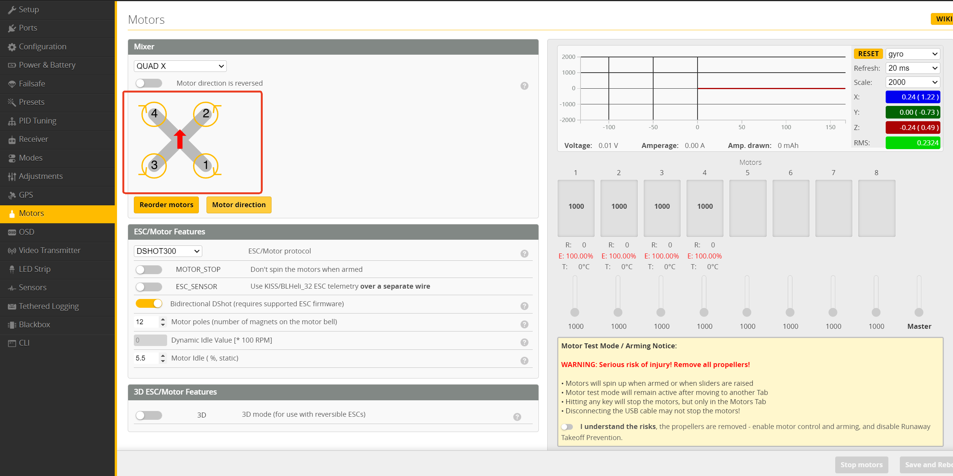Enable the MOTOR_STOP toggle

(149, 270)
